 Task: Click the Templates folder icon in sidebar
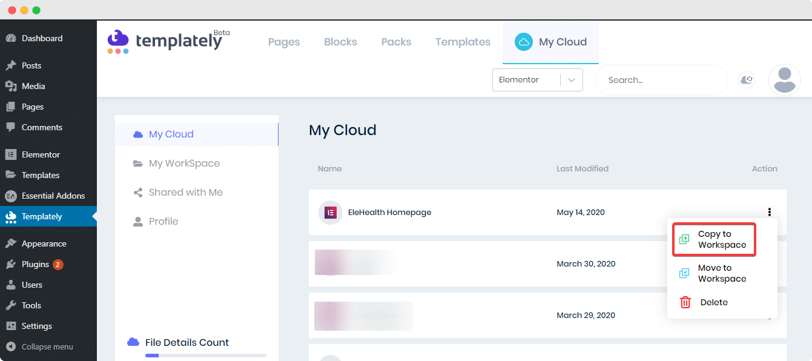(x=11, y=175)
